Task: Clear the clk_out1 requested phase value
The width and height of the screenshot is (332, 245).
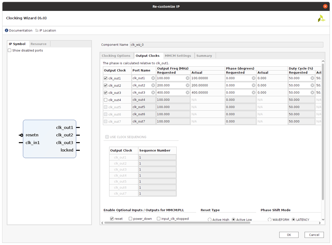Action: (x=254, y=78)
